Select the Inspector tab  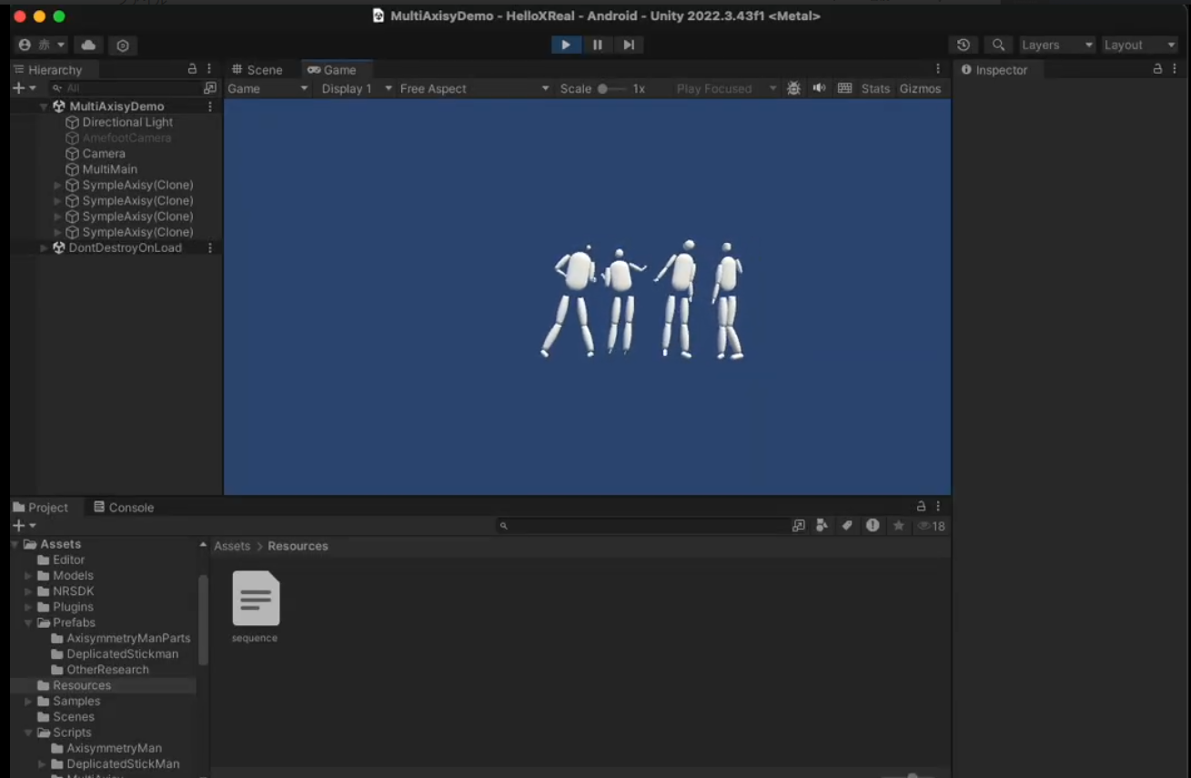pos(994,69)
